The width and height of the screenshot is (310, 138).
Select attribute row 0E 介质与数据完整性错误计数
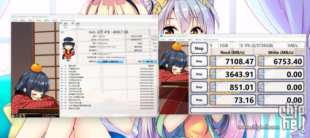click(x=109, y=105)
